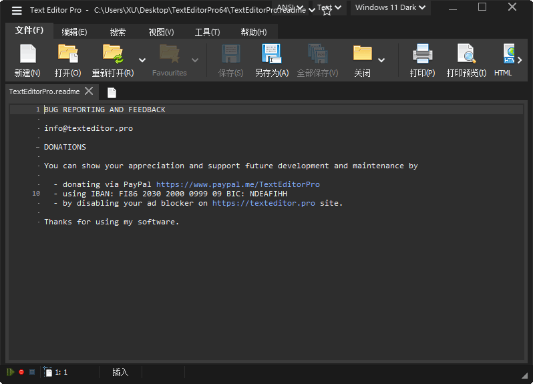
Task: Click the IBAN donation line text
Action: point(170,194)
